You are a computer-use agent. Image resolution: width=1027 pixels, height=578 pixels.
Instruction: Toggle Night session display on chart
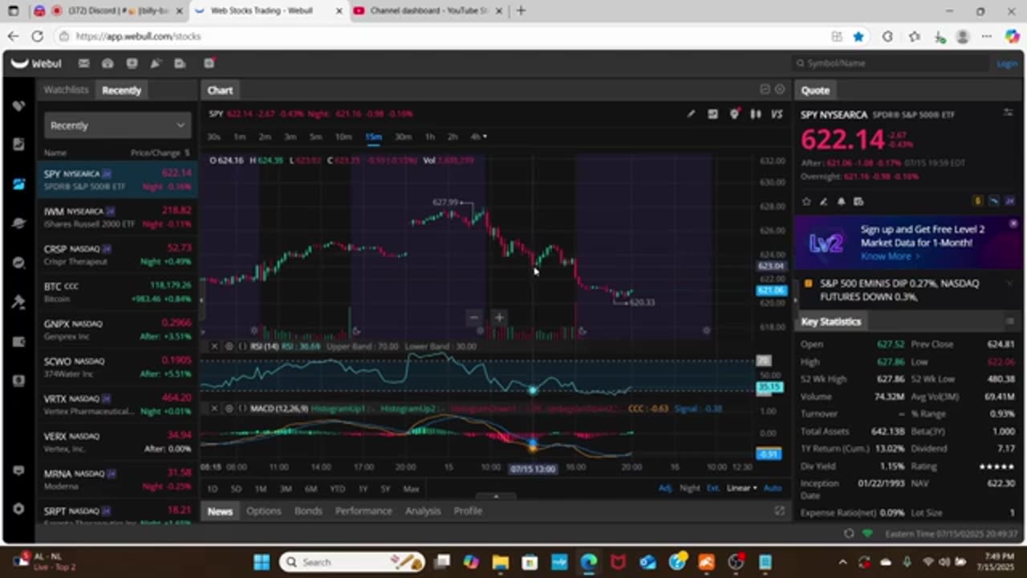pos(689,488)
